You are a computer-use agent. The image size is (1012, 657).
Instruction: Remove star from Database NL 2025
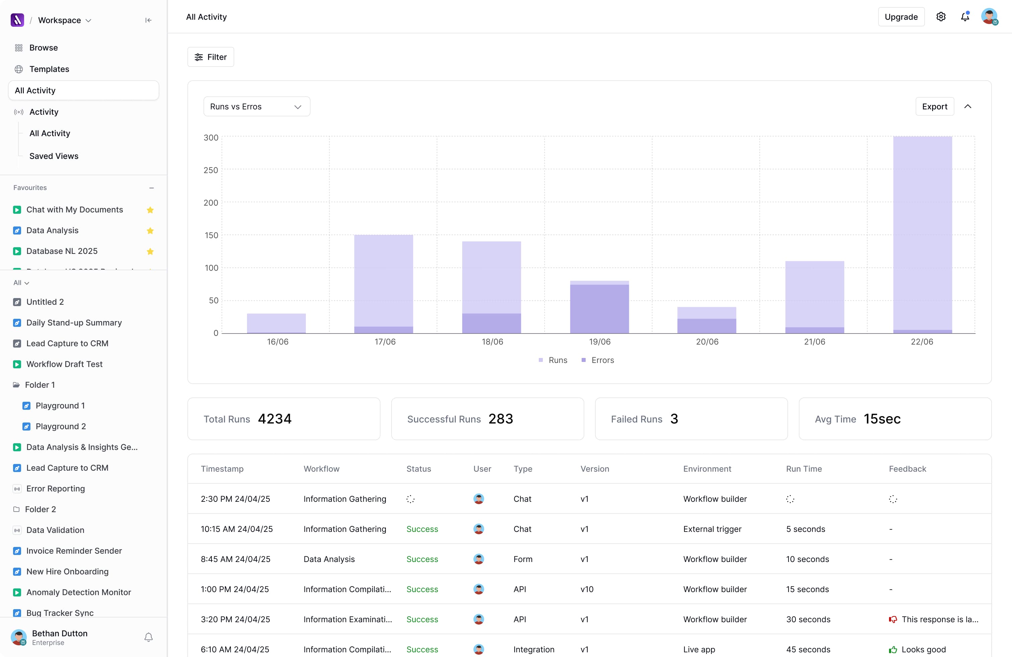point(150,252)
